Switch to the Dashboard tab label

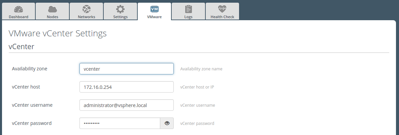(x=18, y=17)
